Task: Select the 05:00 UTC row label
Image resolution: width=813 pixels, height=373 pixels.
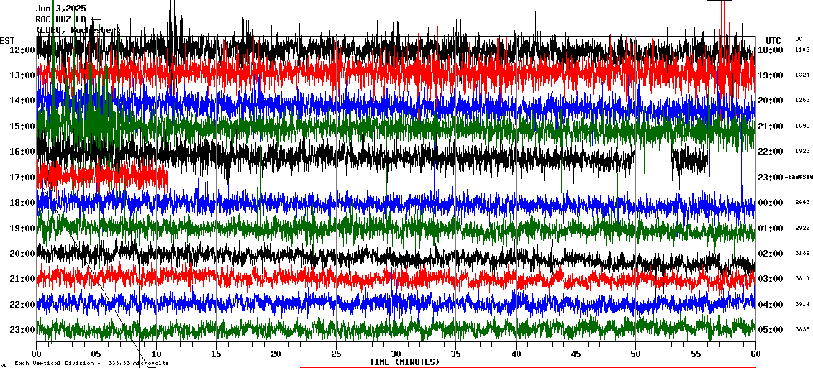Action: point(771,330)
